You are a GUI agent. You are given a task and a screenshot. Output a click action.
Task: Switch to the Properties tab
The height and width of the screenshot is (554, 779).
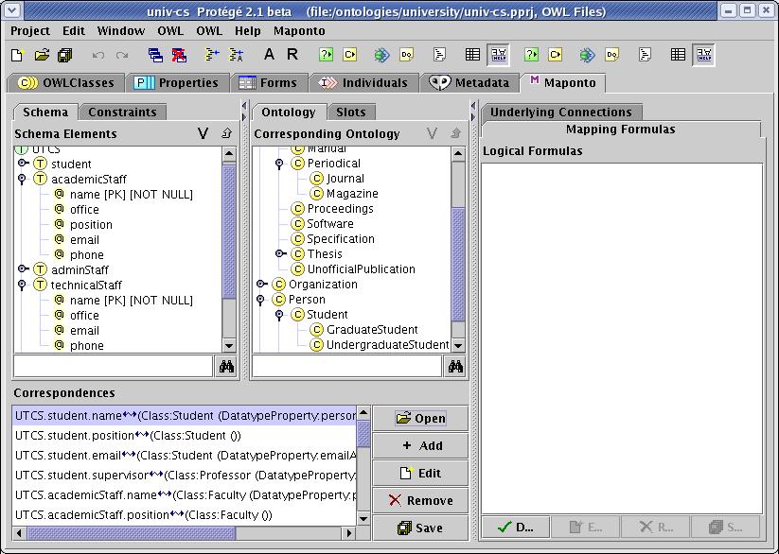[x=176, y=83]
